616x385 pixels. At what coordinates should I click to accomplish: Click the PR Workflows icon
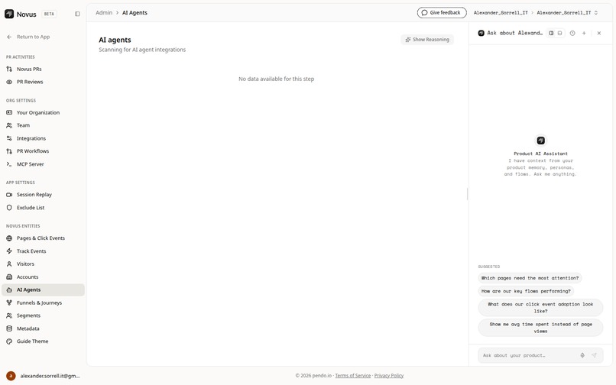tap(9, 150)
